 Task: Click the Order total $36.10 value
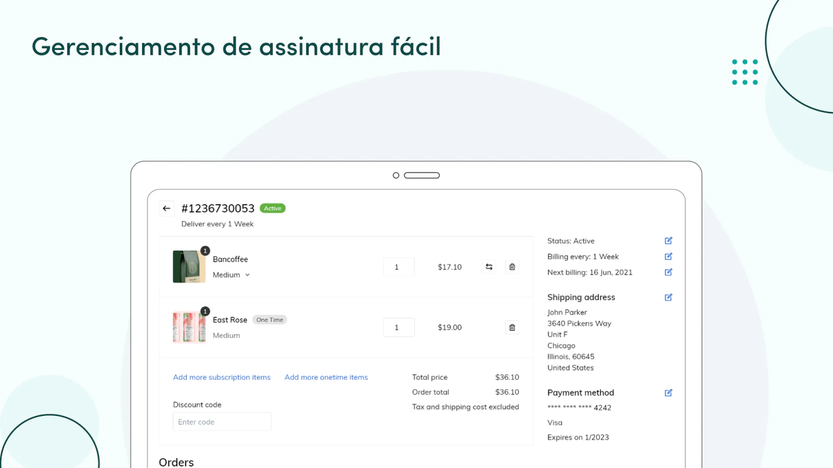507,392
